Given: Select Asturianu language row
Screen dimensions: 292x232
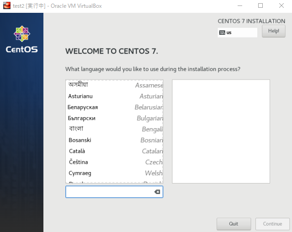Looking at the screenshot, I should coord(114,96).
